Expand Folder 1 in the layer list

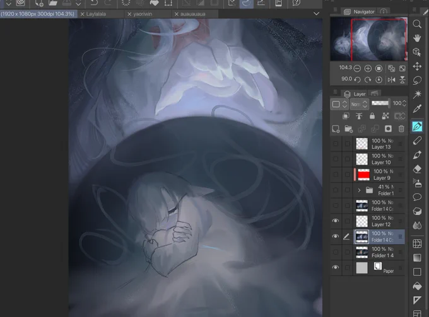pos(359,190)
